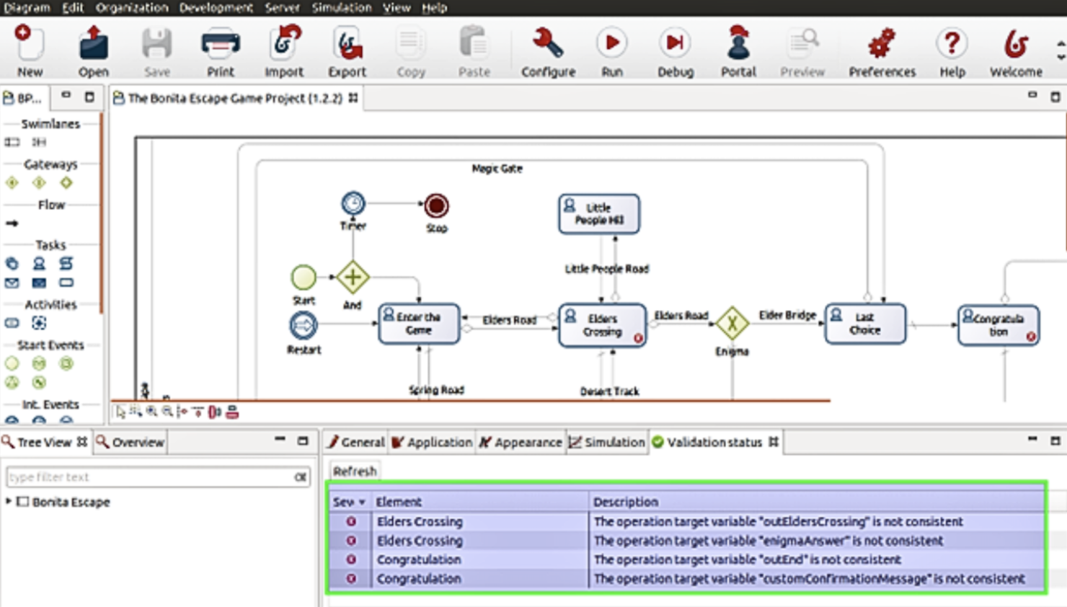Pick the plain Start event circle
This screenshot has width=1067, height=607.
12,363
